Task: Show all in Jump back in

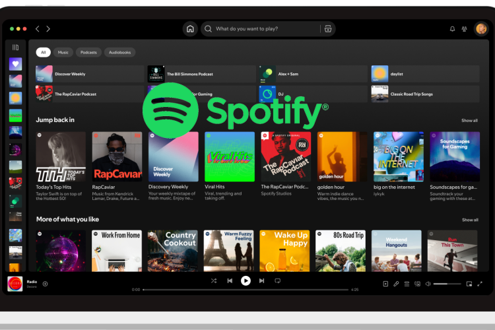Action: [x=469, y=120]
